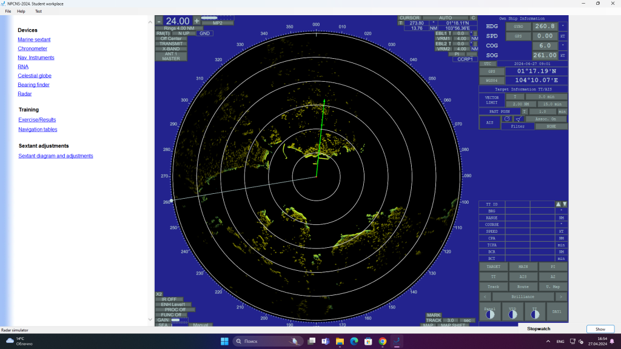Change GPS speed source next to SPD
Image resolution: width=621 pixels, height=349 pixels.
tap(518, 36)
